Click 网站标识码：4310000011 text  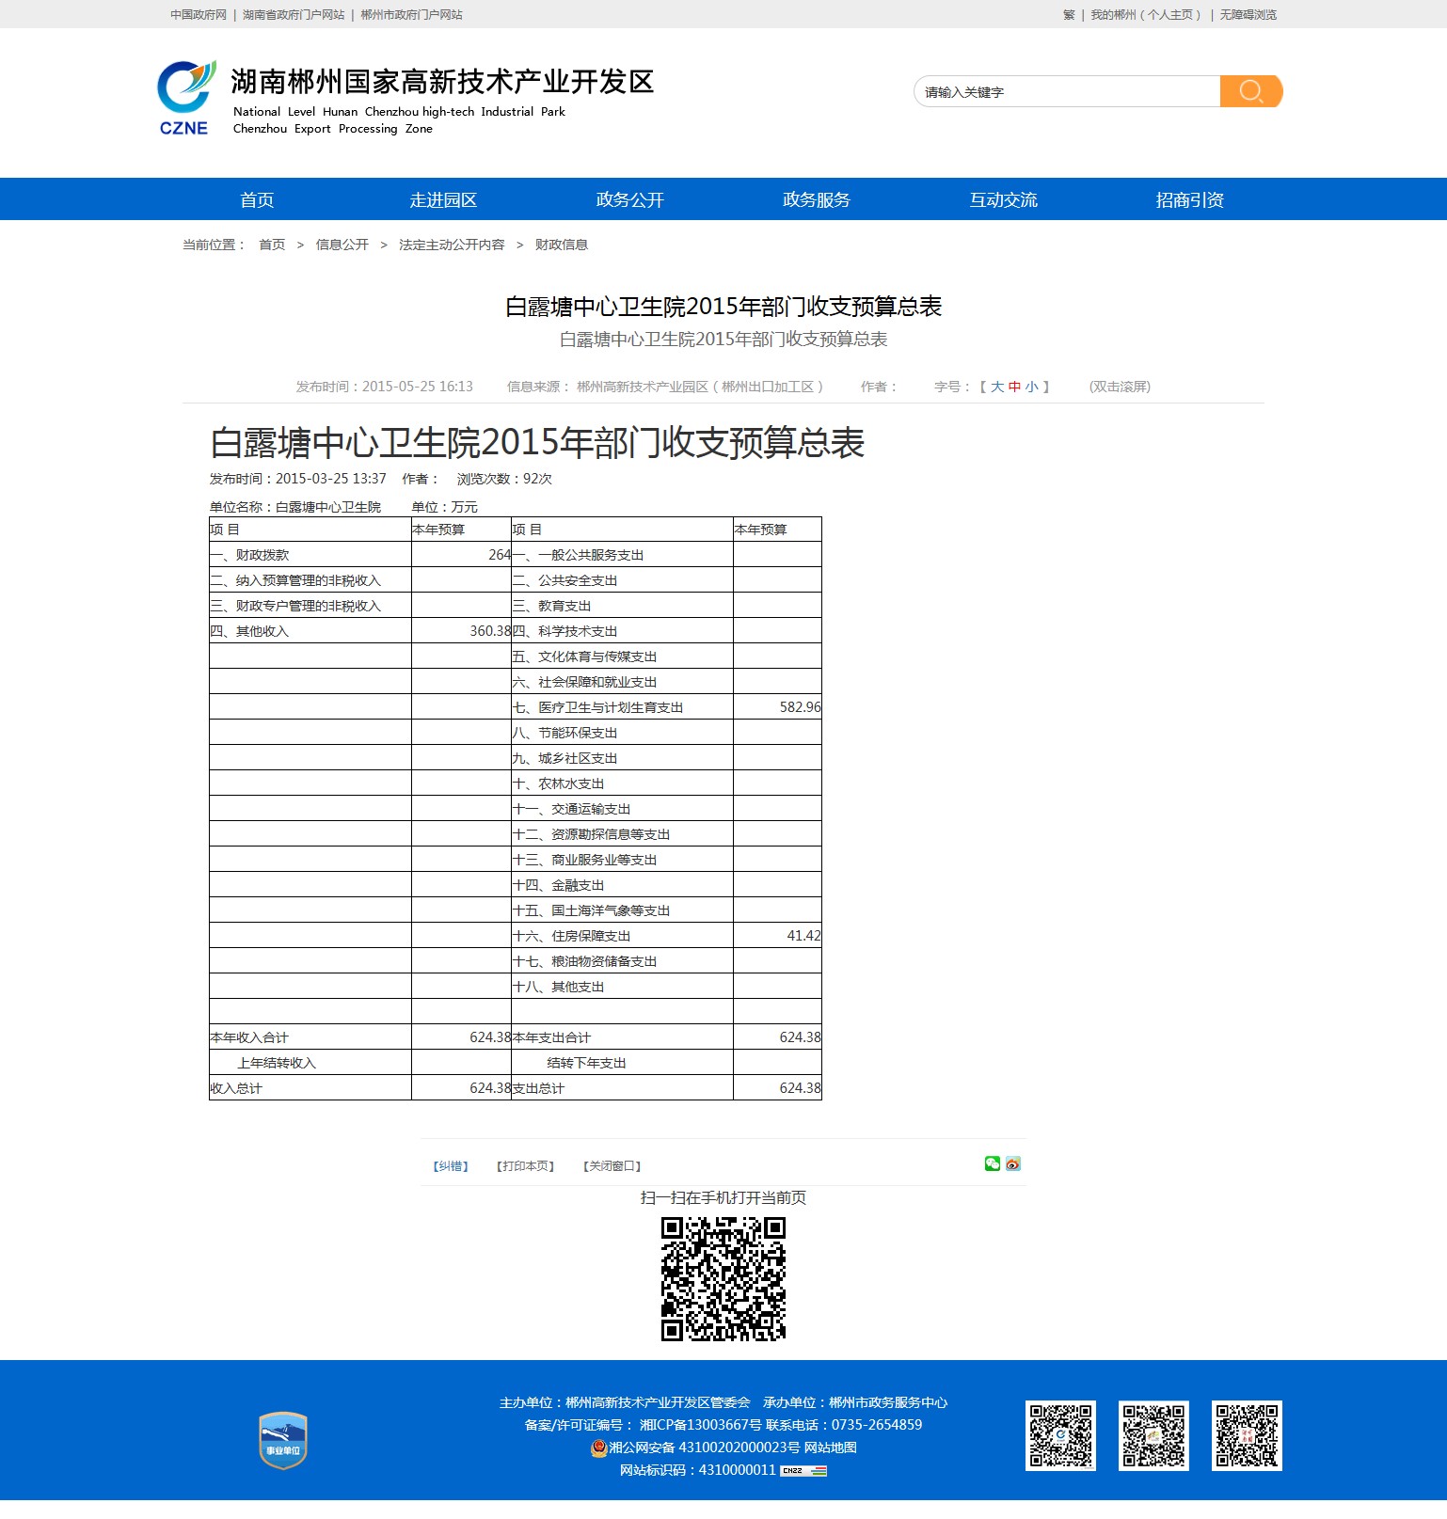click(x=697, y=1470)
